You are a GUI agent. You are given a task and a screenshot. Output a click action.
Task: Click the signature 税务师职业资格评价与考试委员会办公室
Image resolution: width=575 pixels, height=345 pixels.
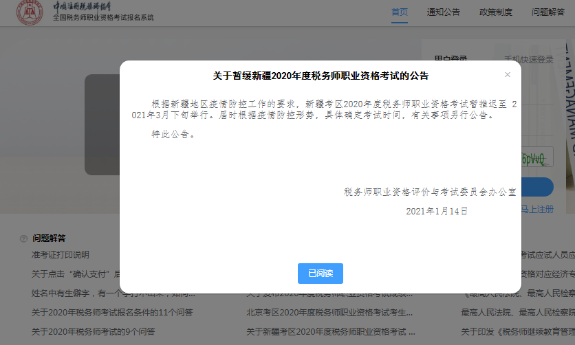point(430,192)
